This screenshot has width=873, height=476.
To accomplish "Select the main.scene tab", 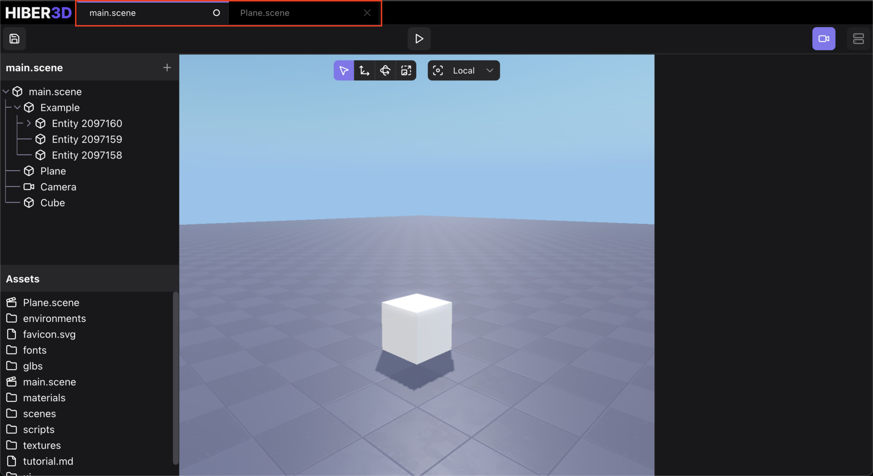I will (113, 13).
